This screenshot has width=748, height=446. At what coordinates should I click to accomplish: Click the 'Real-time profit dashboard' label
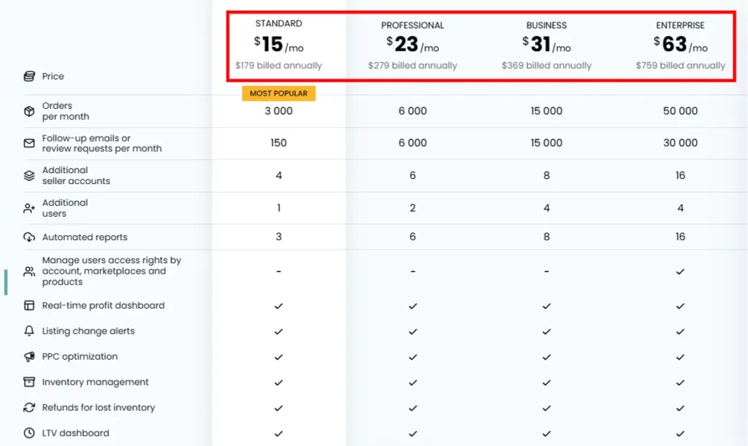[103, 305]
